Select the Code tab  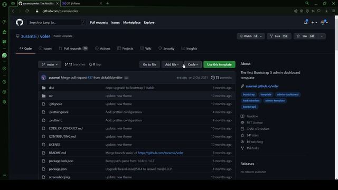tap(25, 49)
